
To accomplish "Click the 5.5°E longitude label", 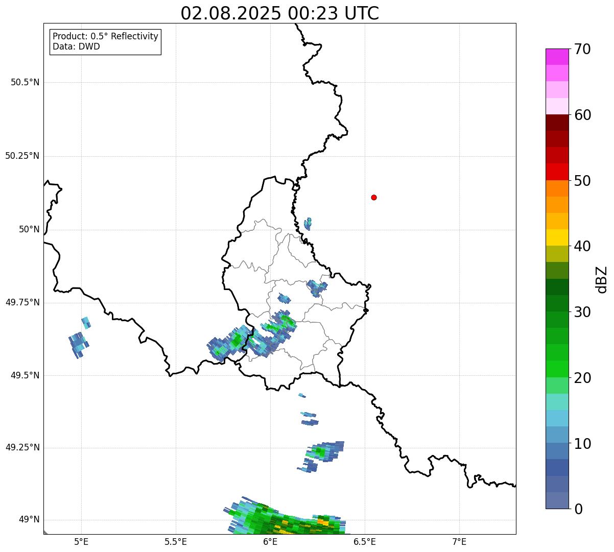I will point(176,542).
